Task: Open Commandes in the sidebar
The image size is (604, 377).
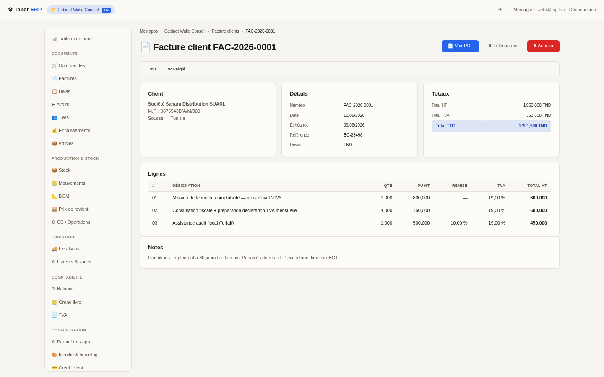Action: coord(88,65)
